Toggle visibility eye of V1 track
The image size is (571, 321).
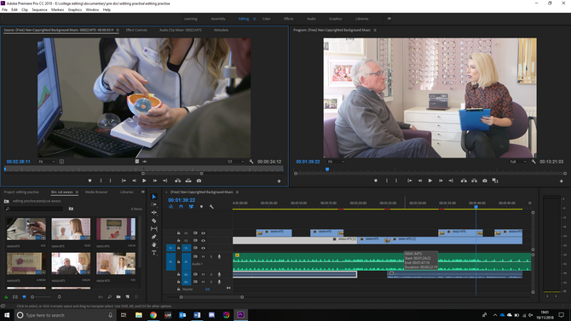click(203, 249)
